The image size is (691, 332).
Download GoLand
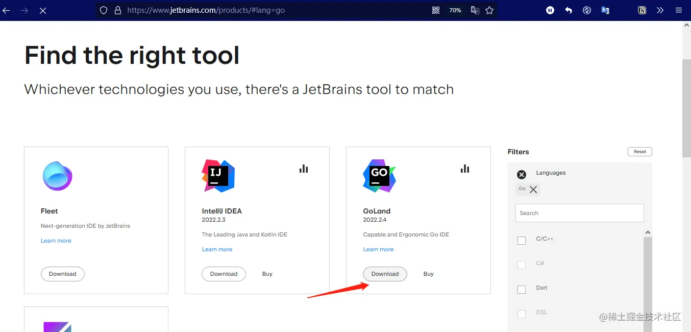[x=385, y=274]
